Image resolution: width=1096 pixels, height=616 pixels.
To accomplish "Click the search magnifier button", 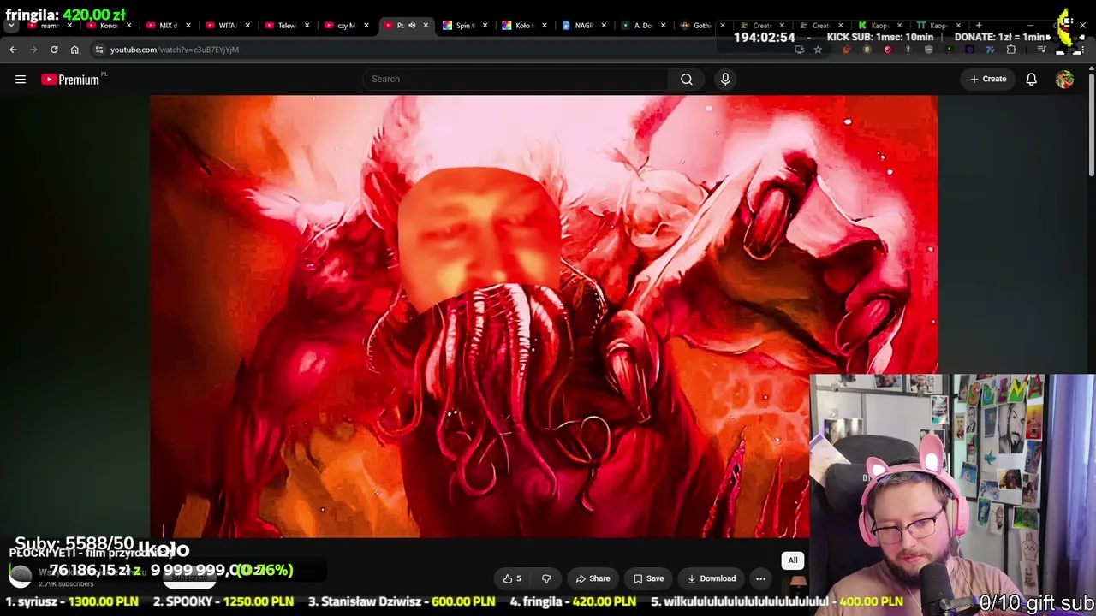I will (687, 80).
